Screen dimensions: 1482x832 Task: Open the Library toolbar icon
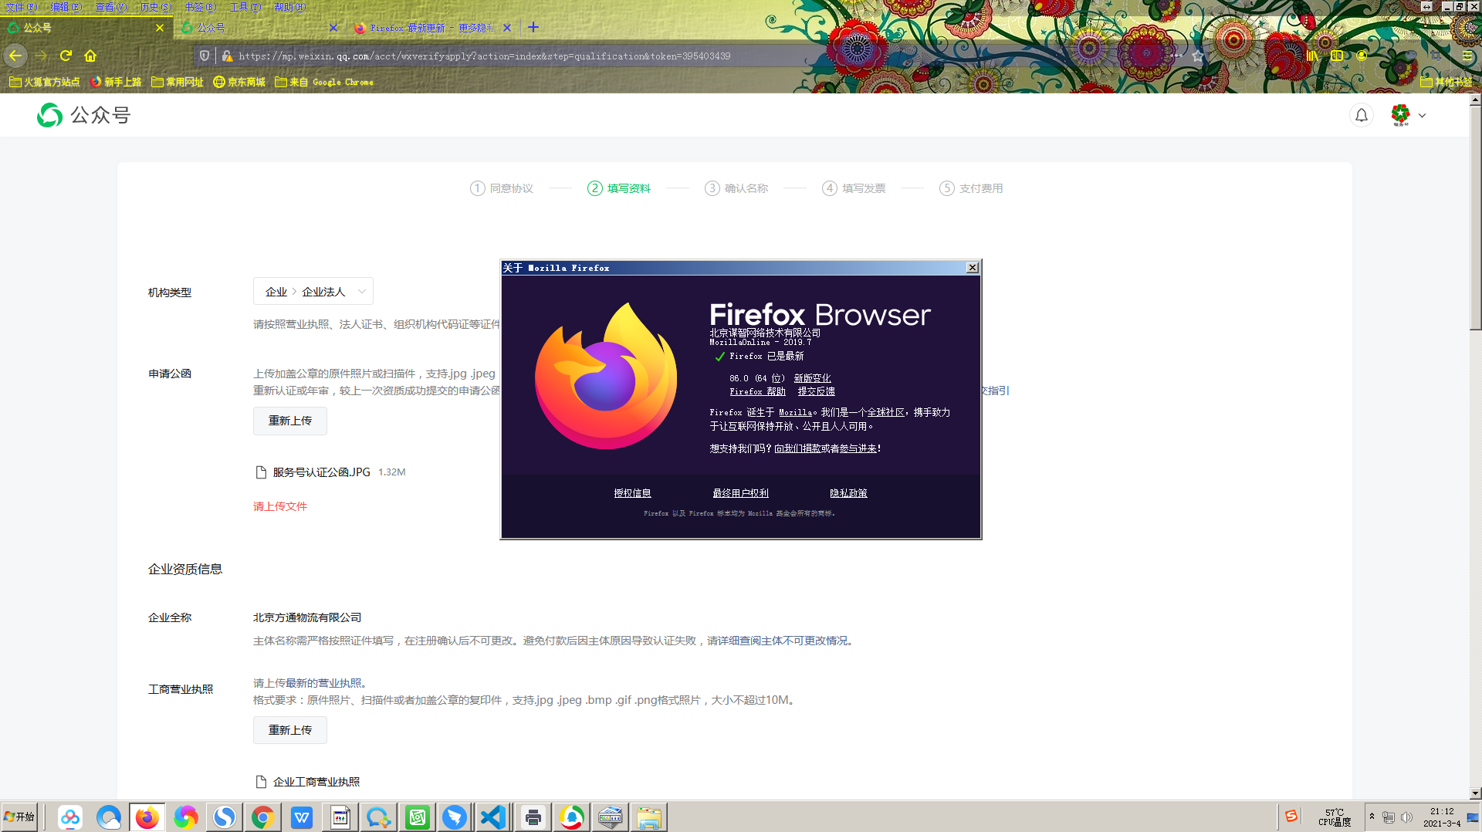1311,56
